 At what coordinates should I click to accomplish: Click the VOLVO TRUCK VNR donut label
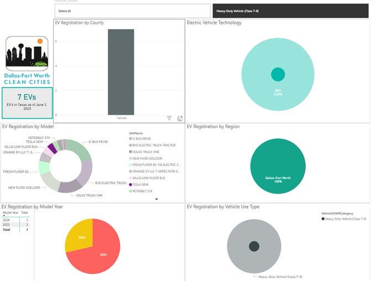point(89,195)
